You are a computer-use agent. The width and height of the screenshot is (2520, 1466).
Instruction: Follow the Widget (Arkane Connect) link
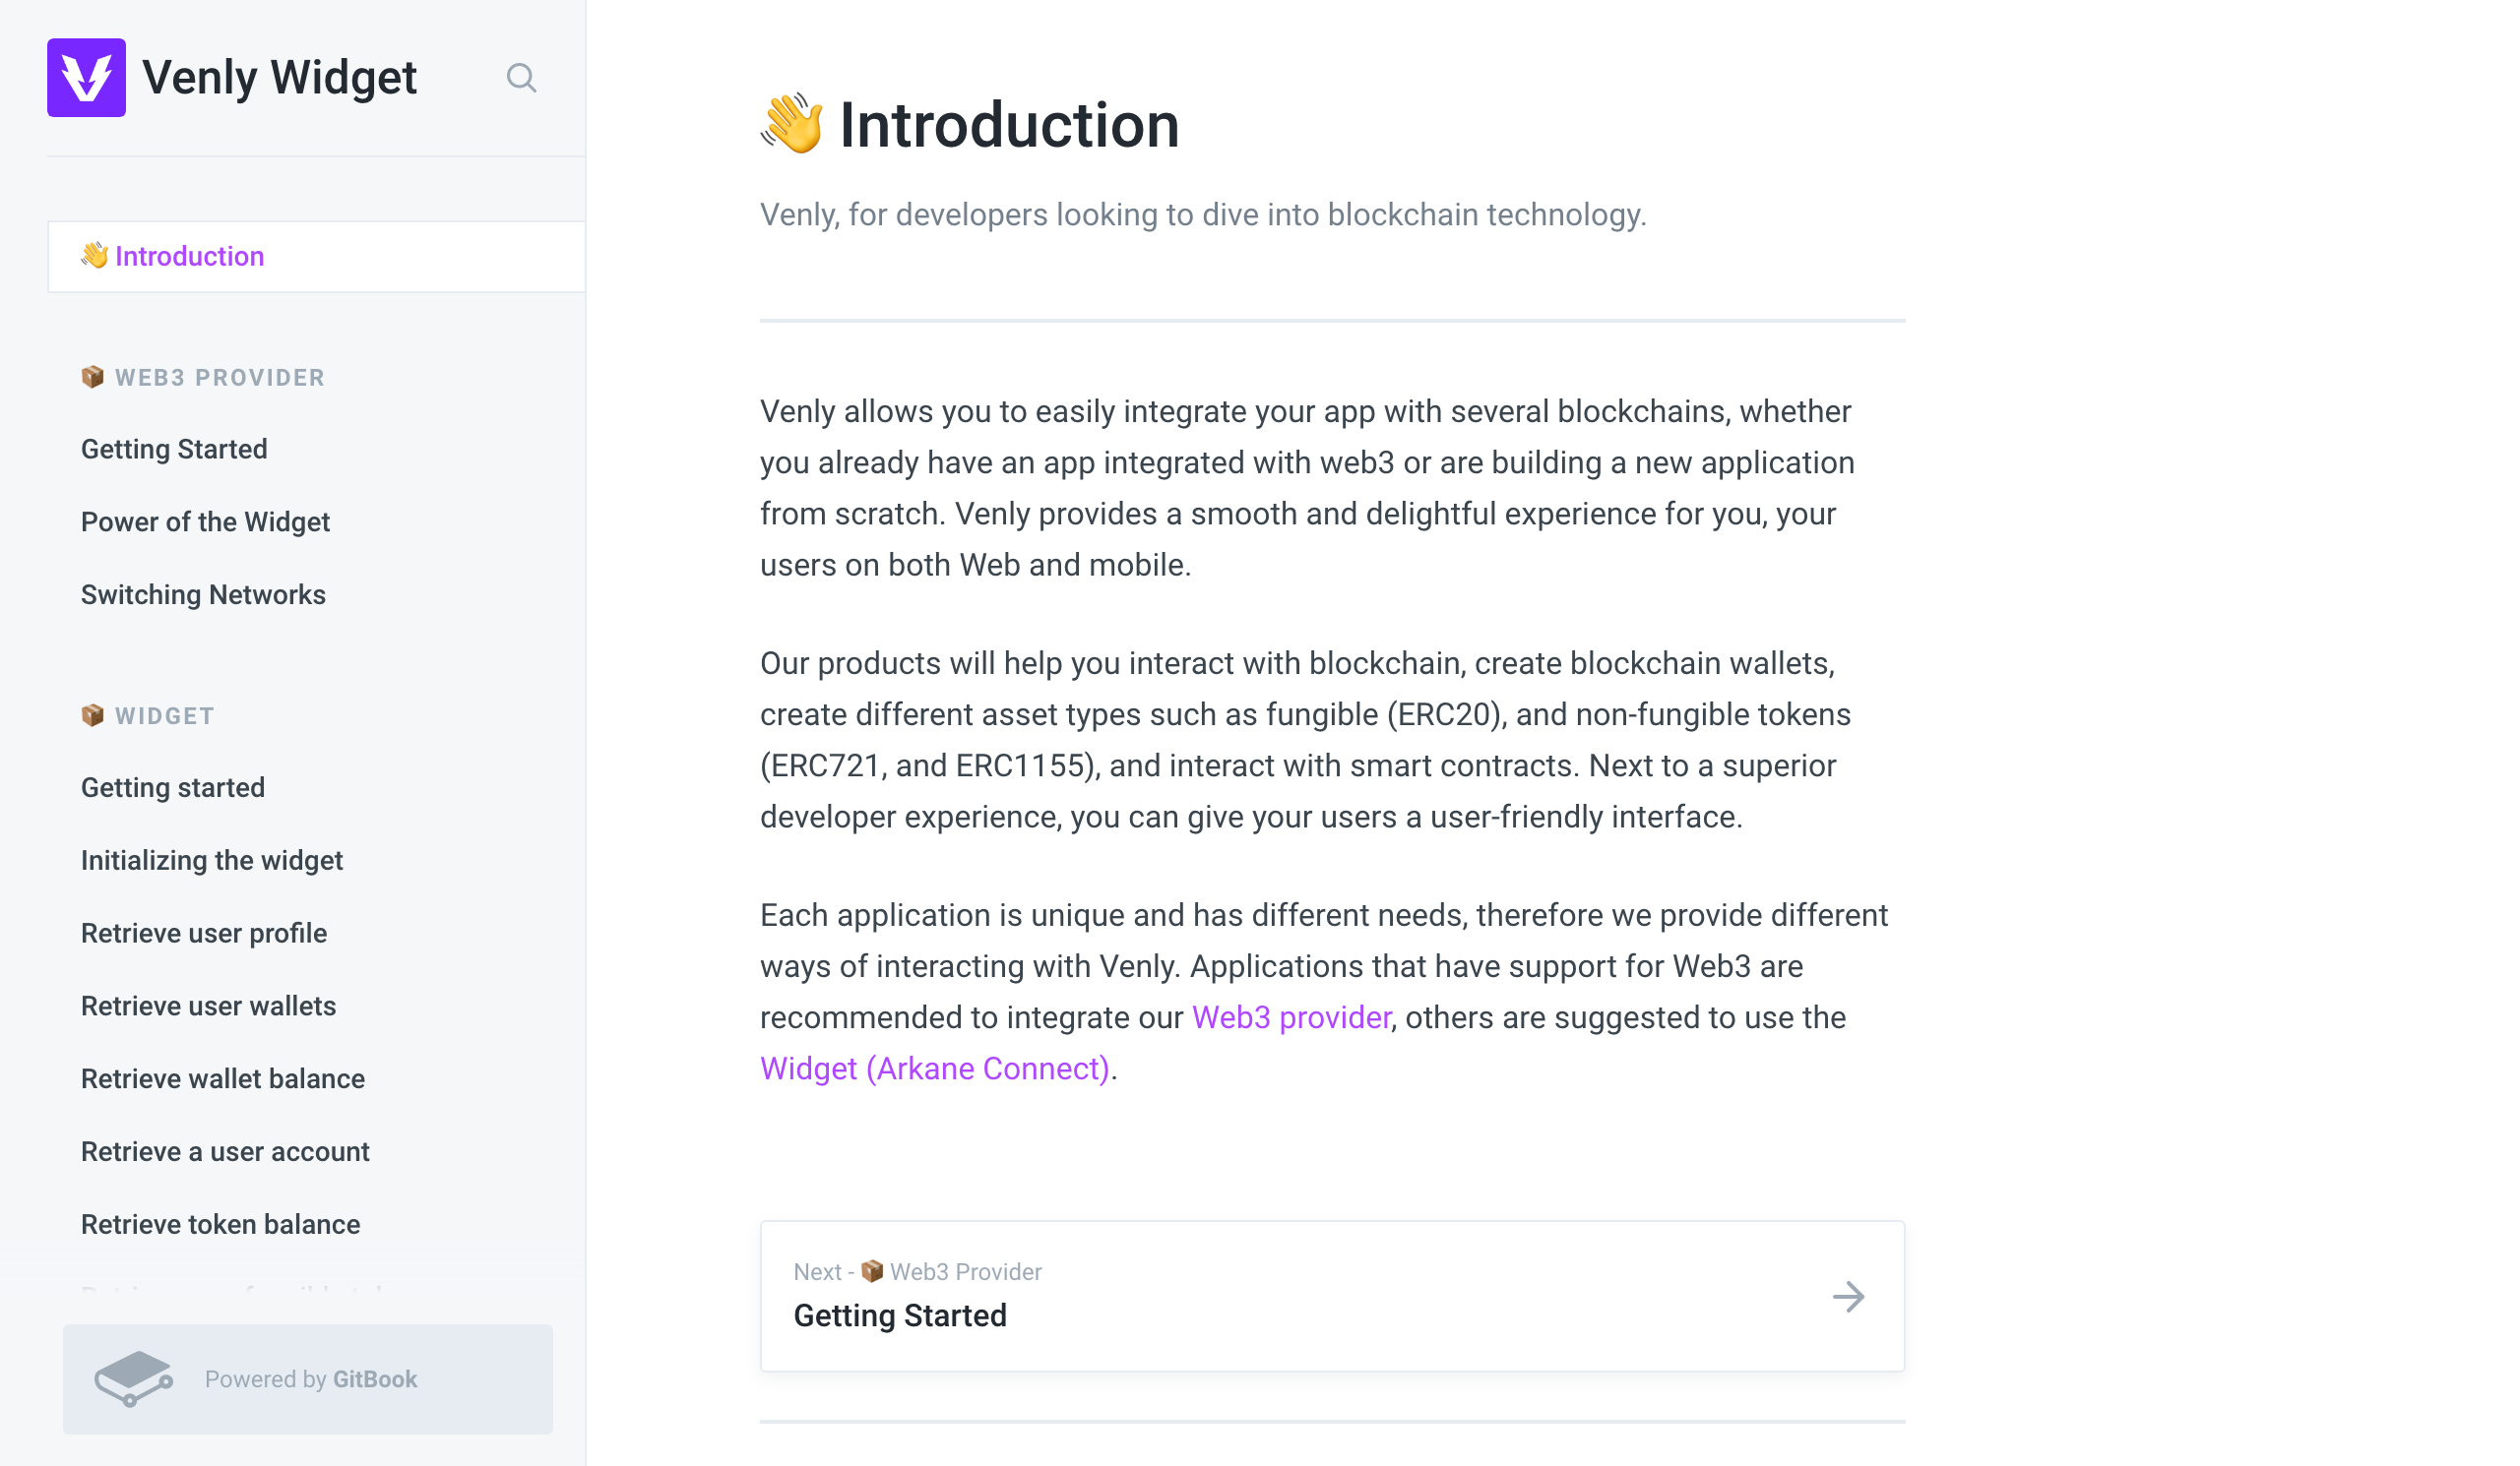(x=935, y=1069)
